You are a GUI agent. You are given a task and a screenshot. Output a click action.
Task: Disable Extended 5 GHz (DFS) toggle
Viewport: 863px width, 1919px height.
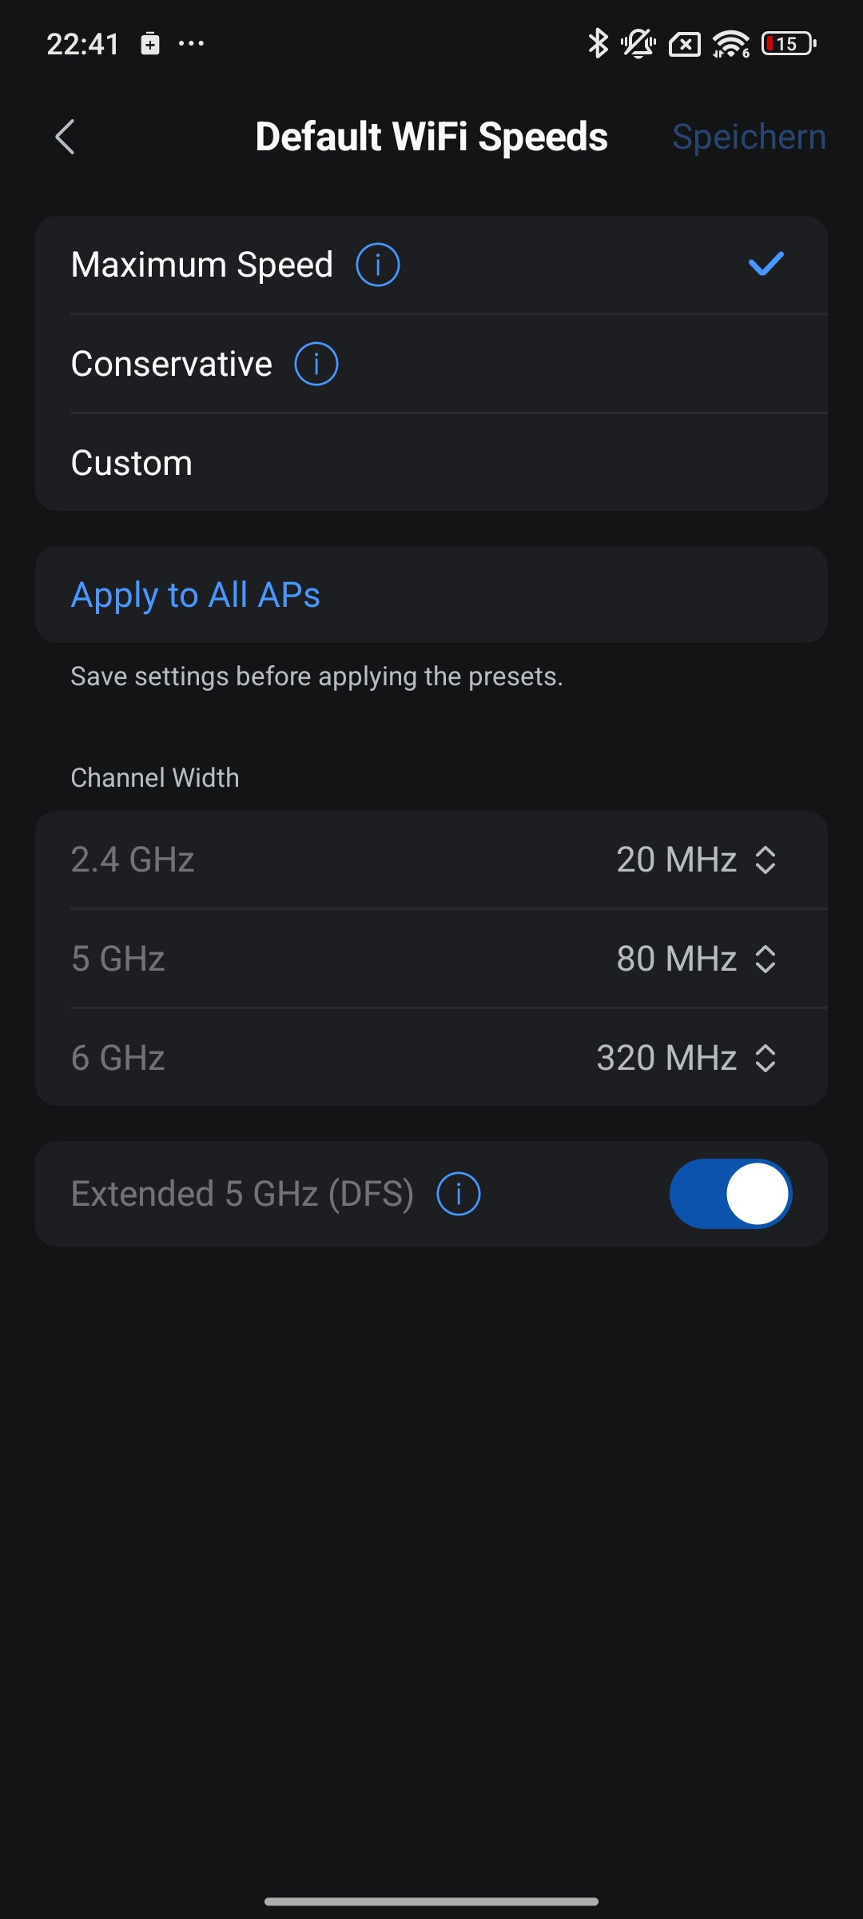(730, 1194)
